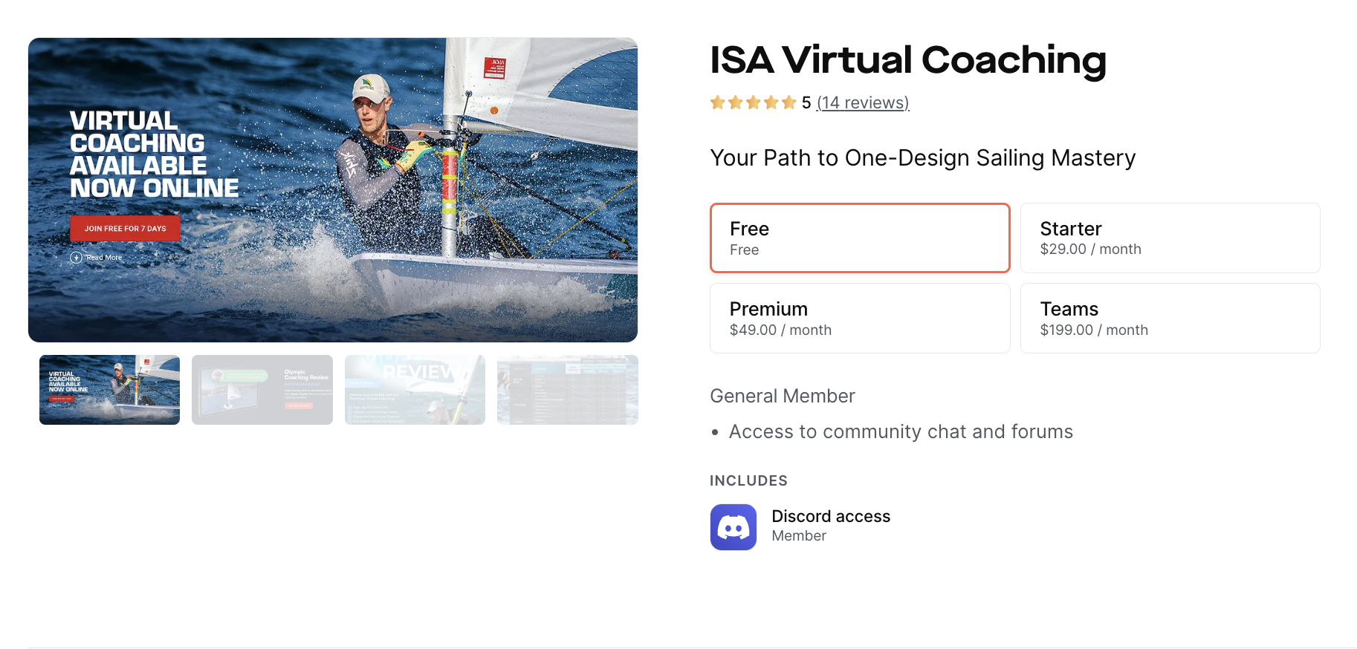Click the fifth star in the rating
The width and height of the screenshot is (1357, 649).
[789, 102]
